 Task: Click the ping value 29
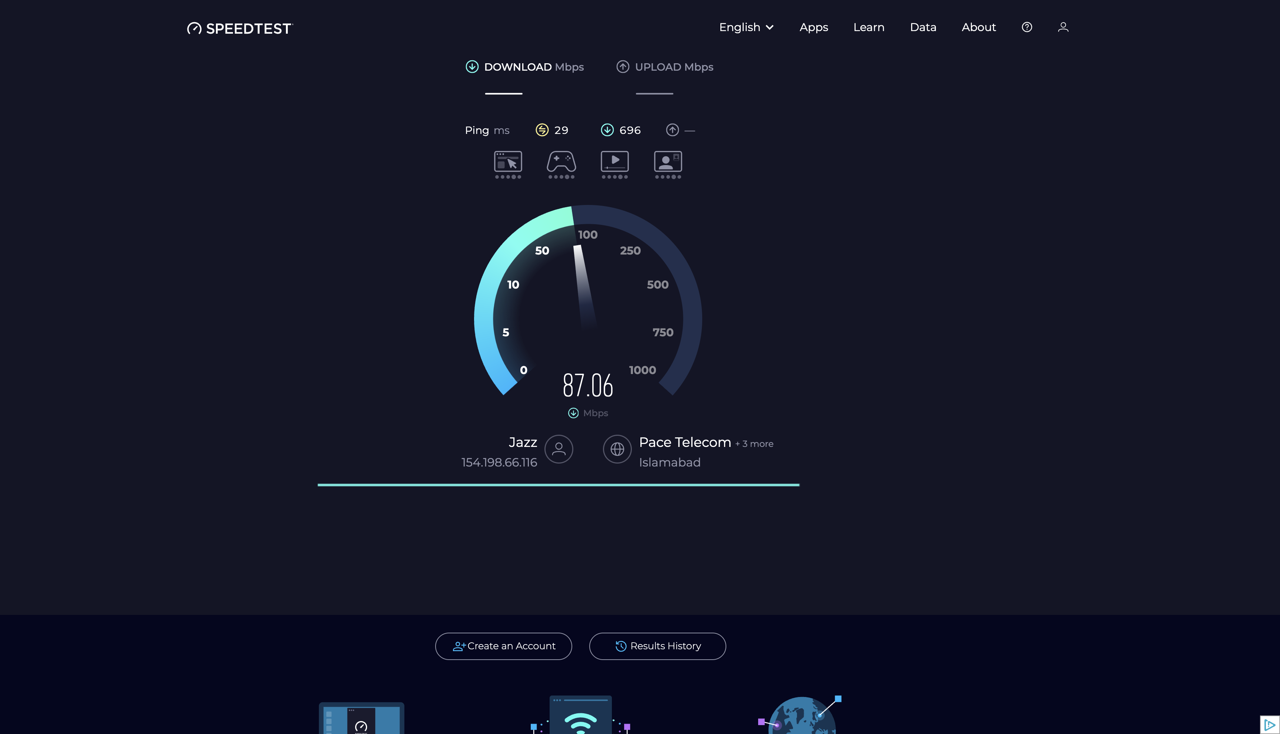pyautogui.click(x=561, y=130)
